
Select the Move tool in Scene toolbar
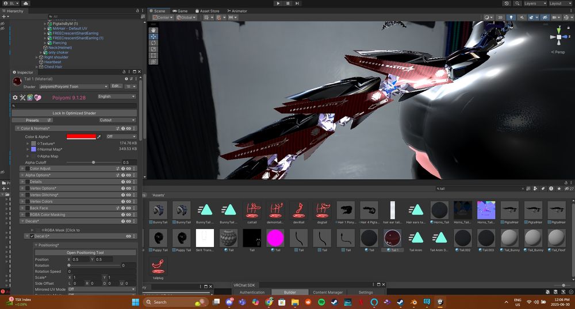point(154,37)
